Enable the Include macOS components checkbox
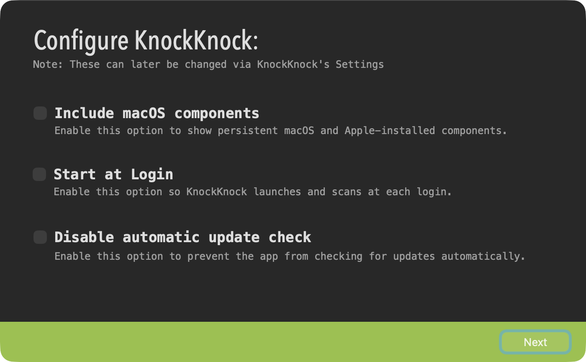 click(40, 113)
